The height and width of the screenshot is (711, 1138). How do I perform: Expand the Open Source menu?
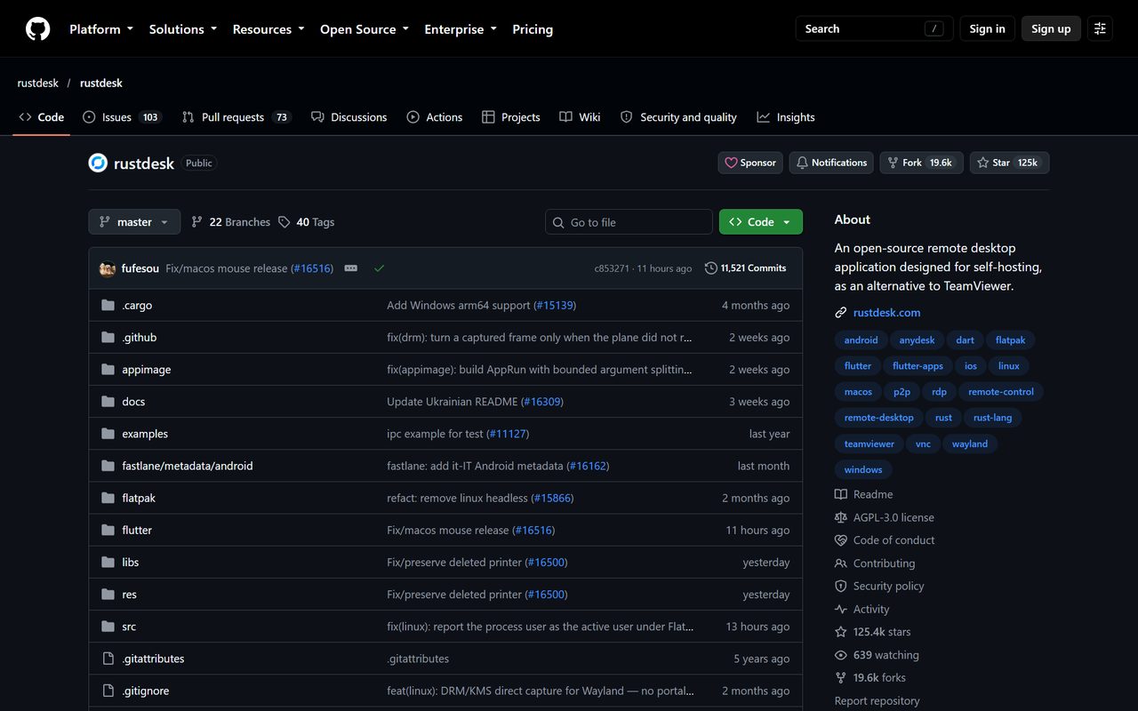coord(365,29)
